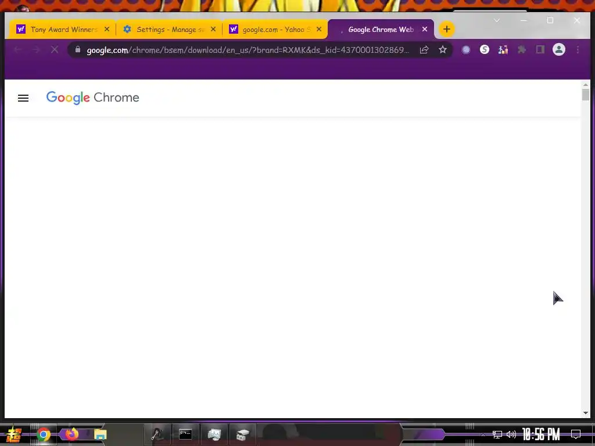Go back to previous page
The height and width of the screenshot is (446, 595).
(18, 50)
